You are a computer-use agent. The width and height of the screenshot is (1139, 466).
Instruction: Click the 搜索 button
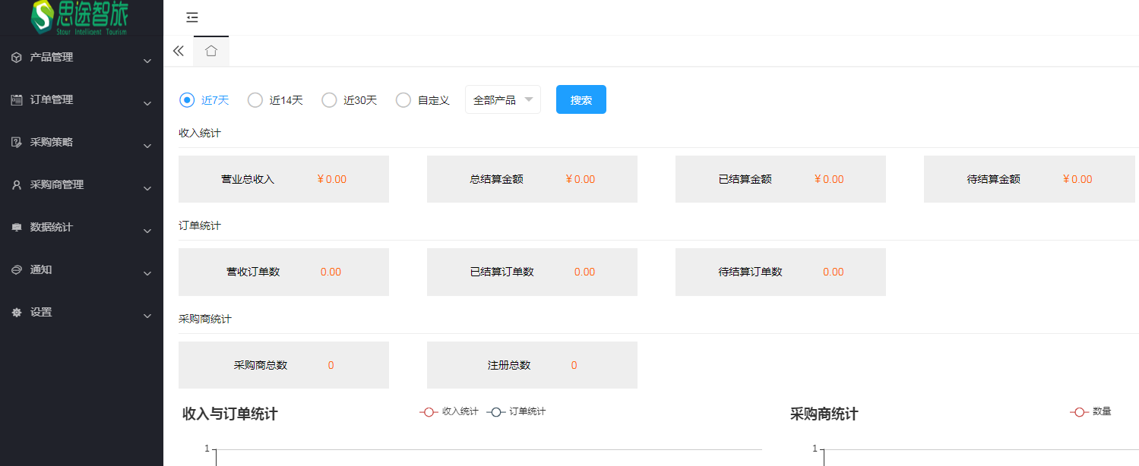(x=581, y=100)
